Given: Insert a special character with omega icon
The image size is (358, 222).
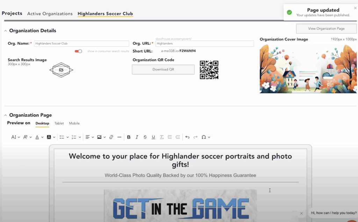Looking at the screenshot, I should [204, 137].
